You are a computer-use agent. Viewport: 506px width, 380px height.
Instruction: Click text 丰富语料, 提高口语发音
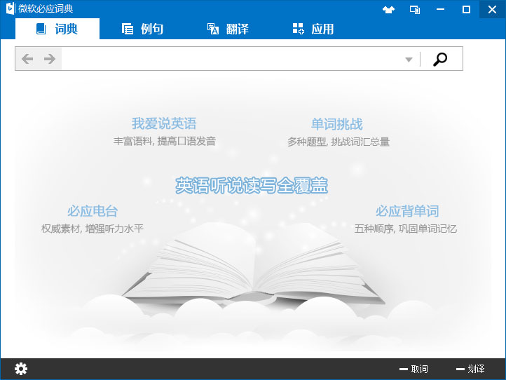point(165,141)
